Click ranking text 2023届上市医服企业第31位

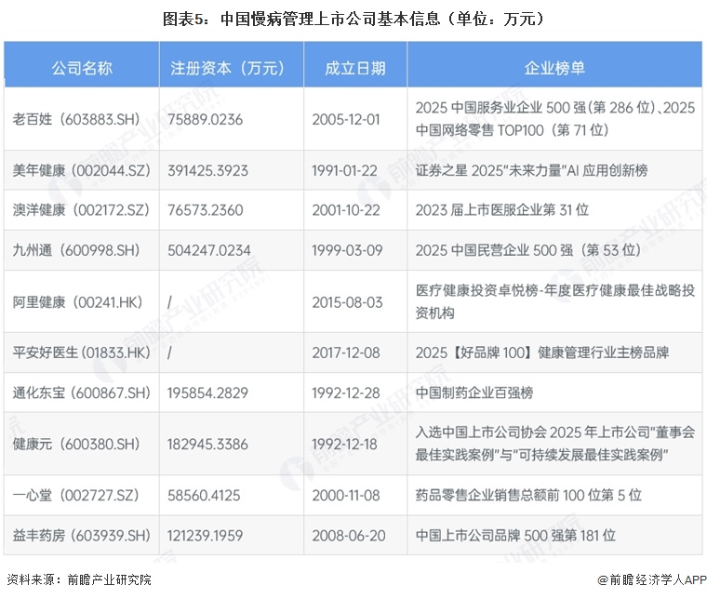[x=501, y=210]
